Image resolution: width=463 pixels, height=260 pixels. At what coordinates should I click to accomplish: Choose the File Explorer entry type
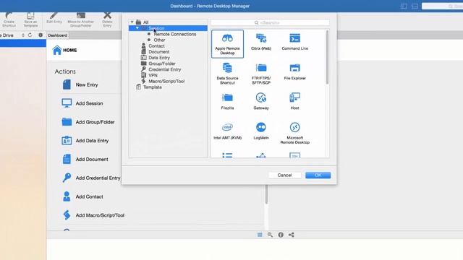pyautogui.click(x=294, y=71)
